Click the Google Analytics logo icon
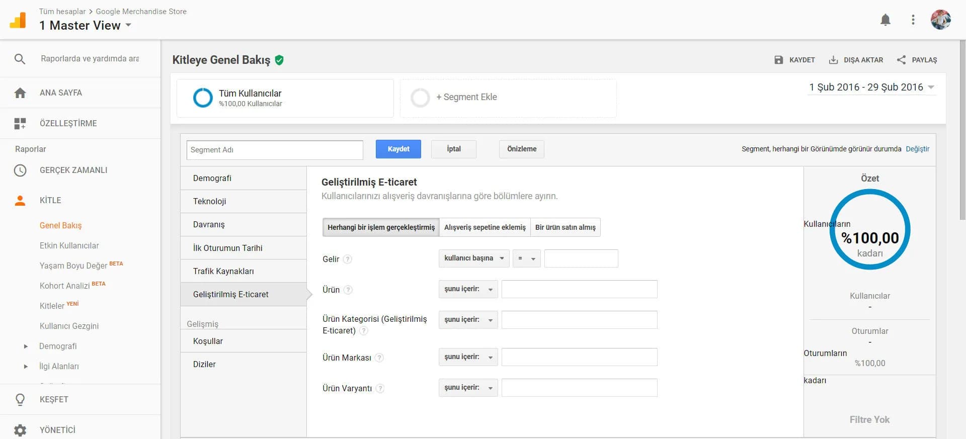 (x=18, y=20)
